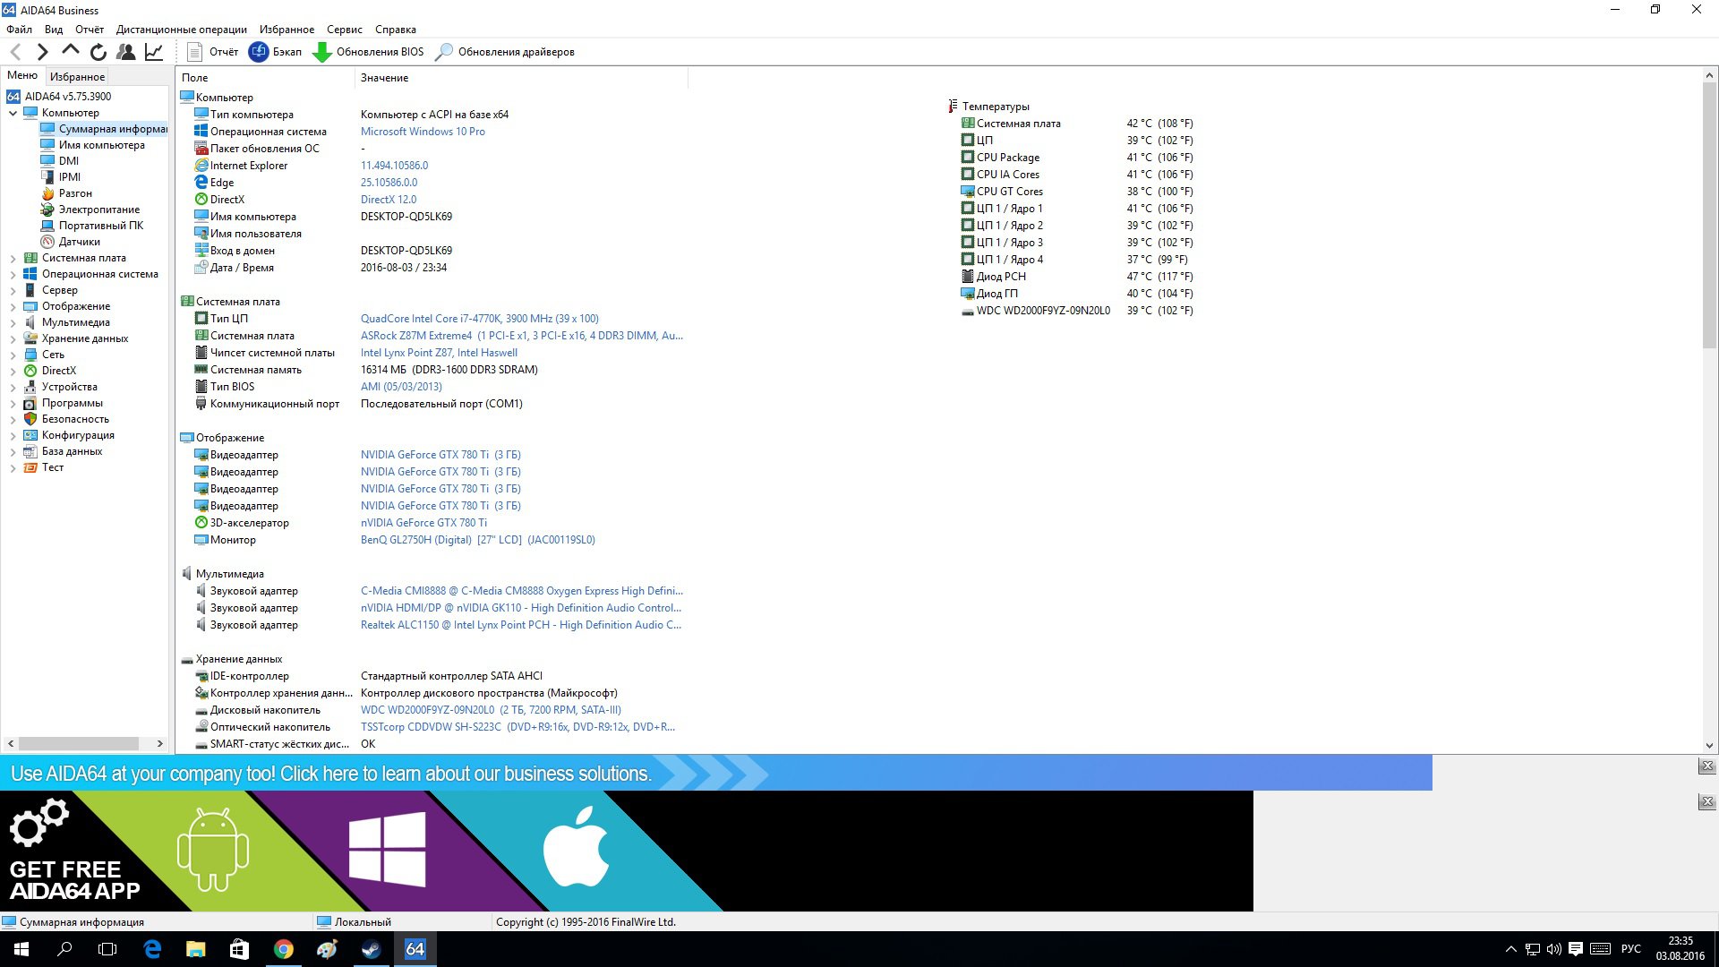Open Steam from the taskbar
Image resolution: width=1719 pixels, height=967 pixels.
click(371, 949)
